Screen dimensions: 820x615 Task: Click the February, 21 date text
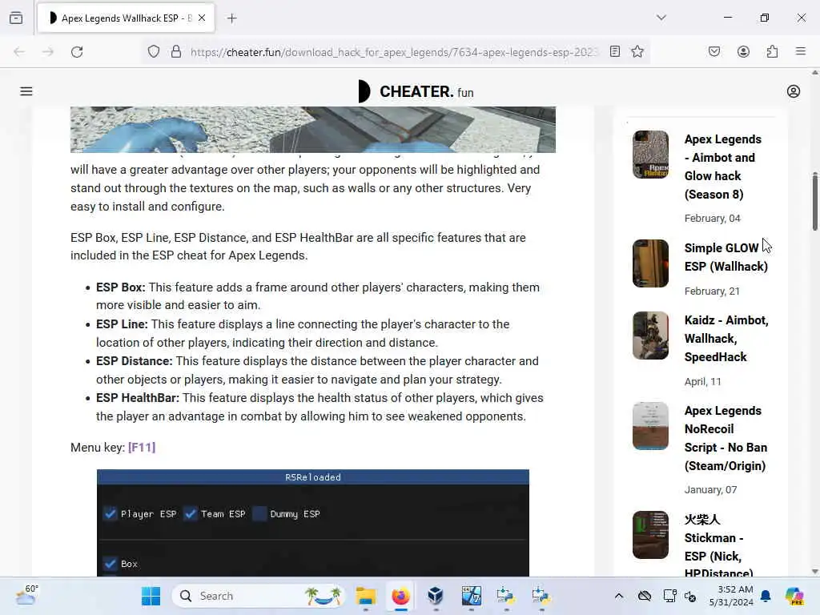click(712, 291)
